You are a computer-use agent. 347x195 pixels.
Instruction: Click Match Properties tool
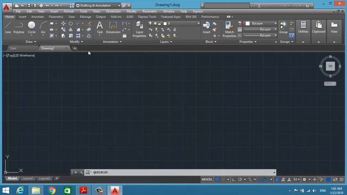coord(229,29)
